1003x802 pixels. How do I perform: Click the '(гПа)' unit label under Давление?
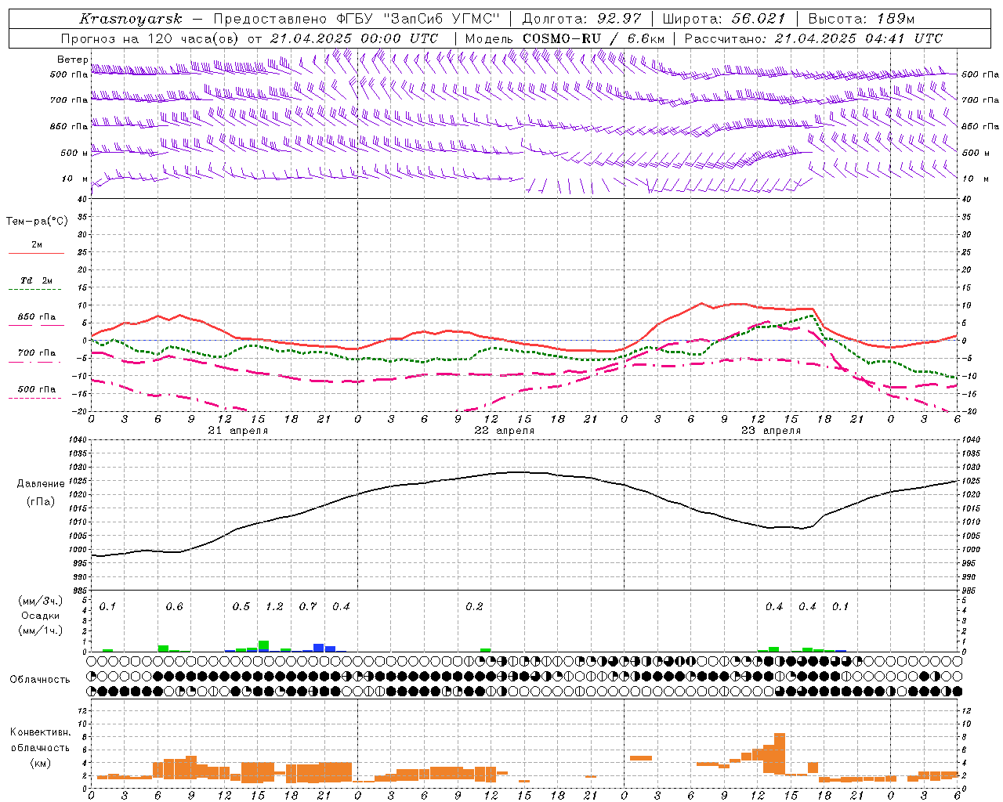point(41,502)
